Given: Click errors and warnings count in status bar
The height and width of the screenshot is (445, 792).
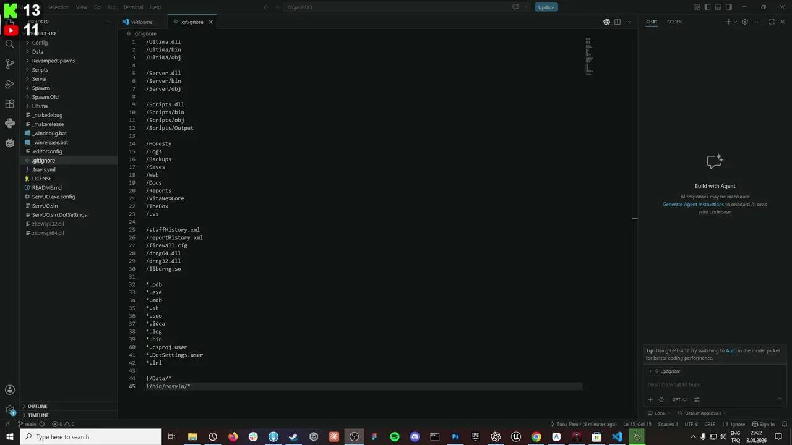Looking at the screenshot, I should click(x=63, y=425).
